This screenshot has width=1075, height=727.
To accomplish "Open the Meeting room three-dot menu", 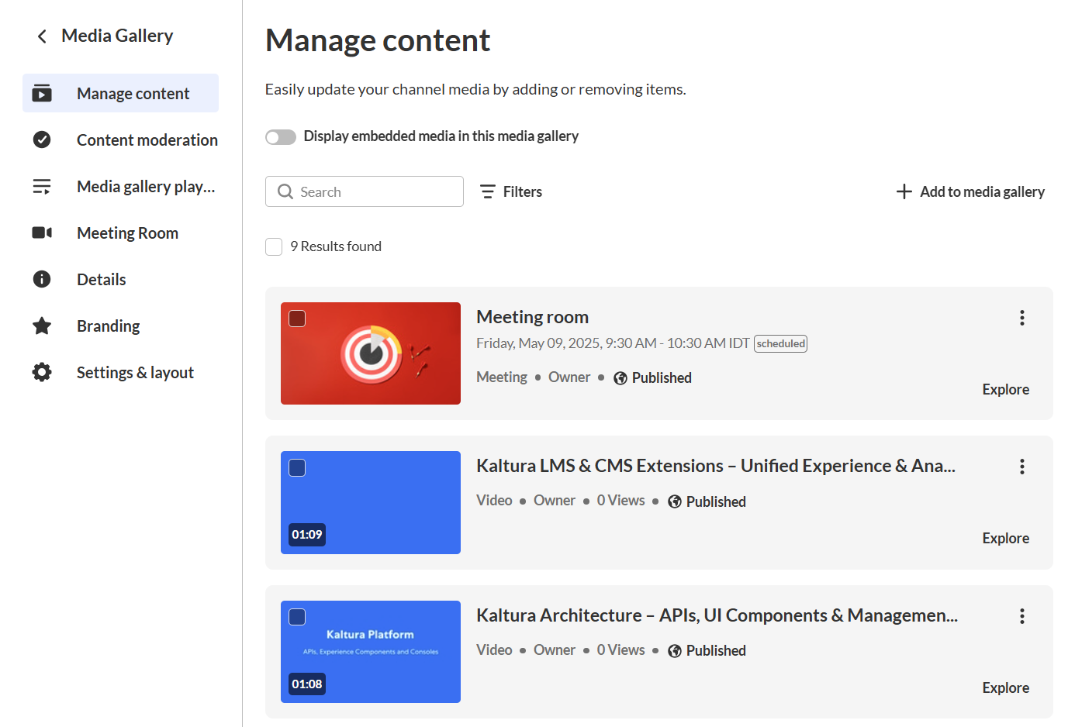I will point(1021,318).
